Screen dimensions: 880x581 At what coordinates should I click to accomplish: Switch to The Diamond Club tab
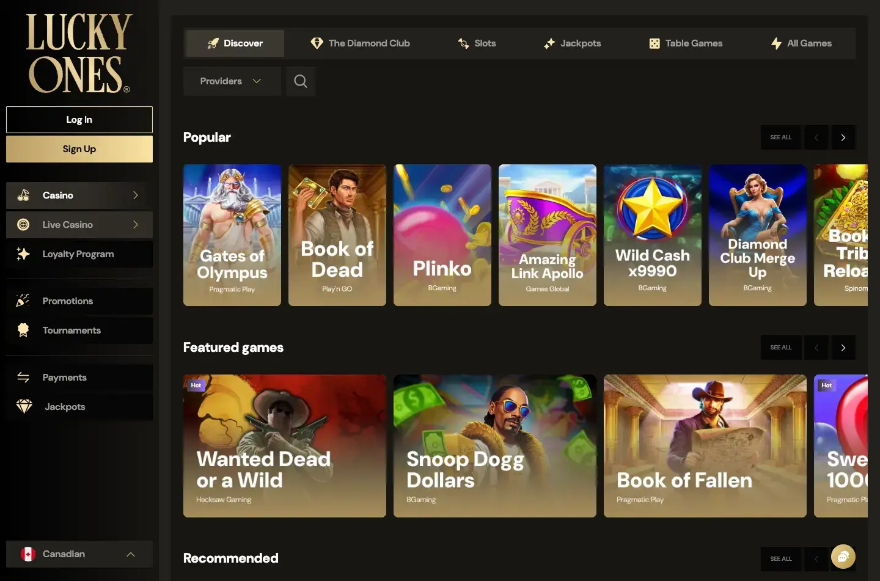(360, 43)
